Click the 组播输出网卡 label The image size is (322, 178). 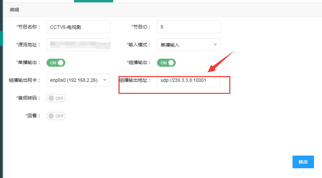25,80
